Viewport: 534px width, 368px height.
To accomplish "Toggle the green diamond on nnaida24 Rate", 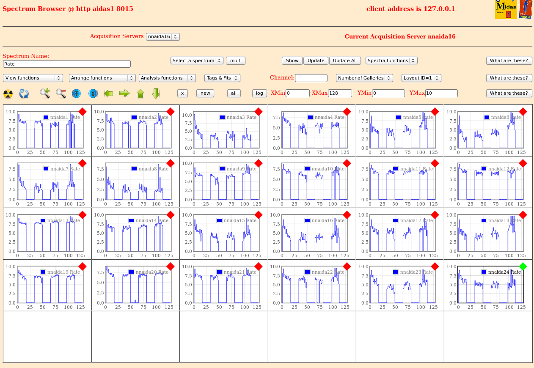I will tap(523, 266).
